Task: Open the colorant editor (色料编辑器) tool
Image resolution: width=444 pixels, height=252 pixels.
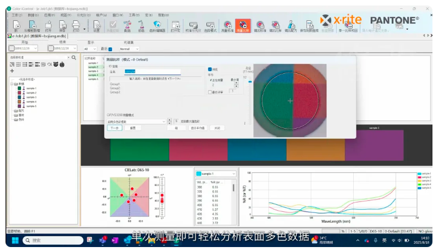Action: 157,25
